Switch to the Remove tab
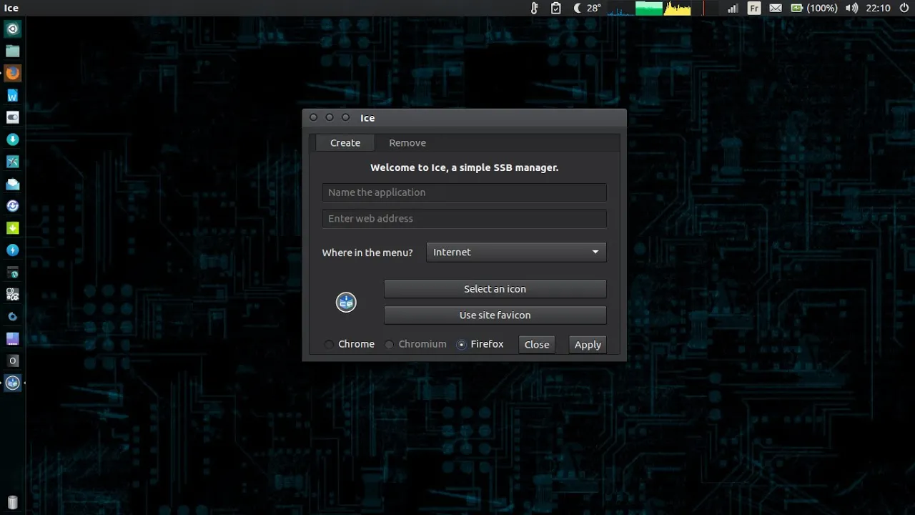This screenshot has height=515, width=915. coord(407,143)
